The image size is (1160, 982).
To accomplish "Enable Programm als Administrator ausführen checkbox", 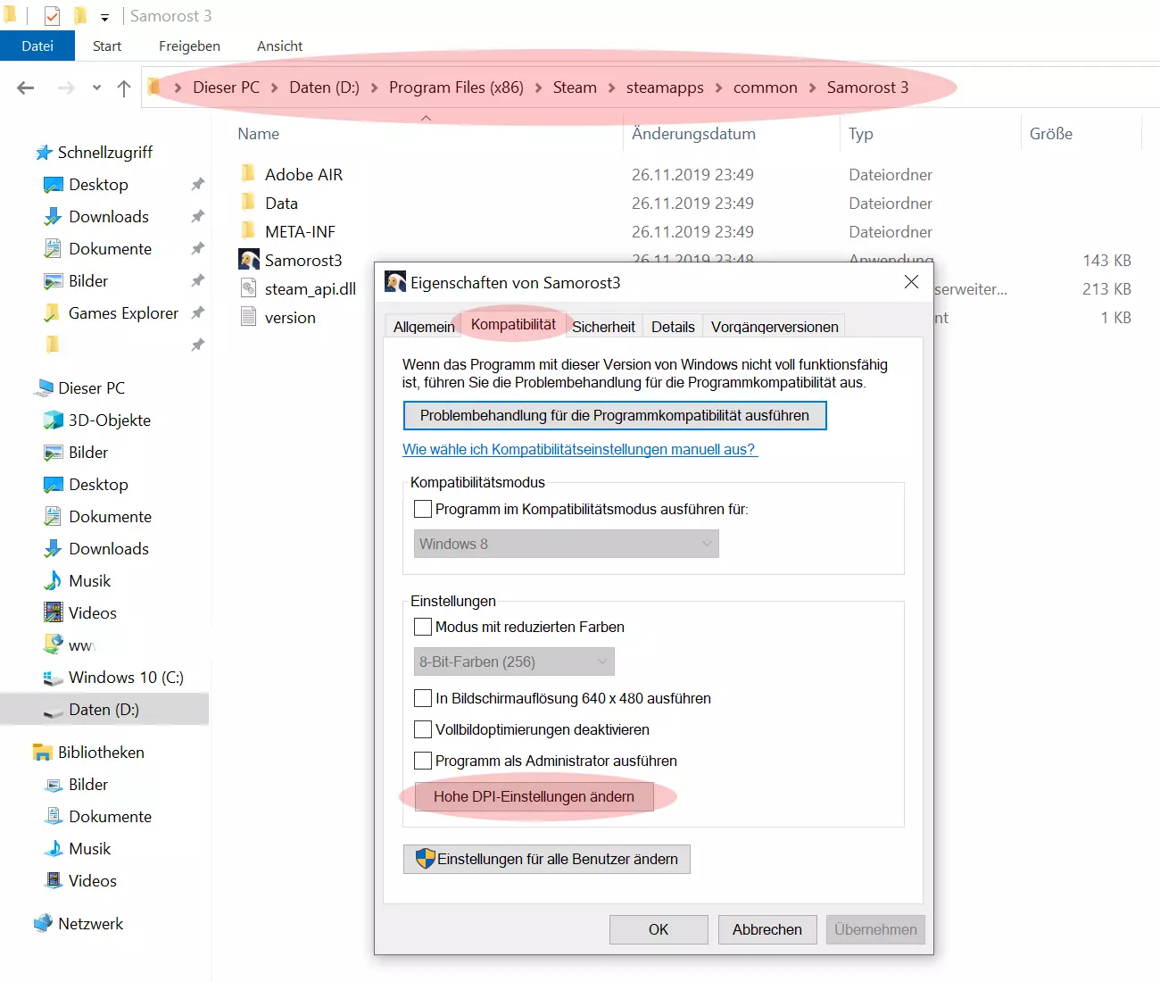I will click(x=423, y=761).
